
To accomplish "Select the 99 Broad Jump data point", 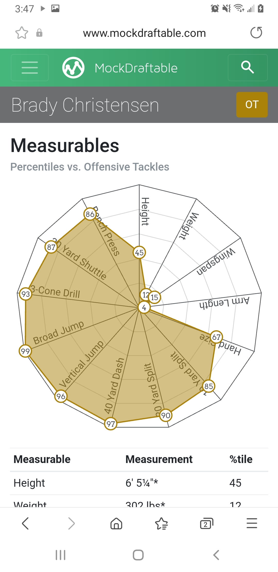I will tap(25, 351).
